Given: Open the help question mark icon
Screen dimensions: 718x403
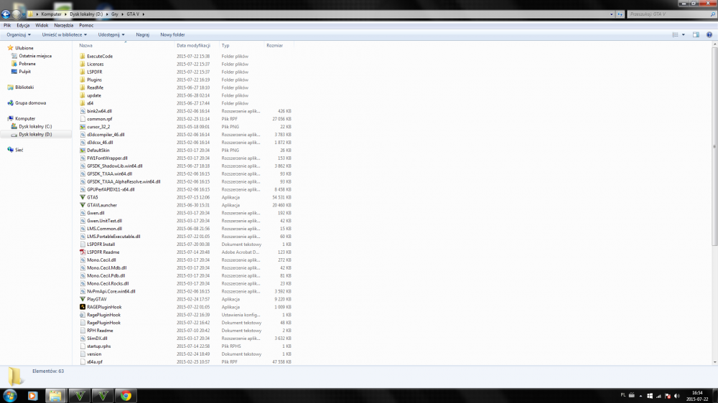Looking at the screenshot, I should click(x=709, y=34).
